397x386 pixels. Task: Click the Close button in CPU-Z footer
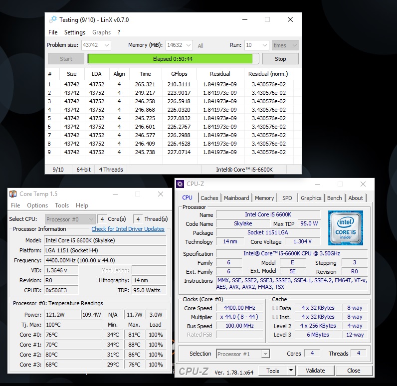354,371
